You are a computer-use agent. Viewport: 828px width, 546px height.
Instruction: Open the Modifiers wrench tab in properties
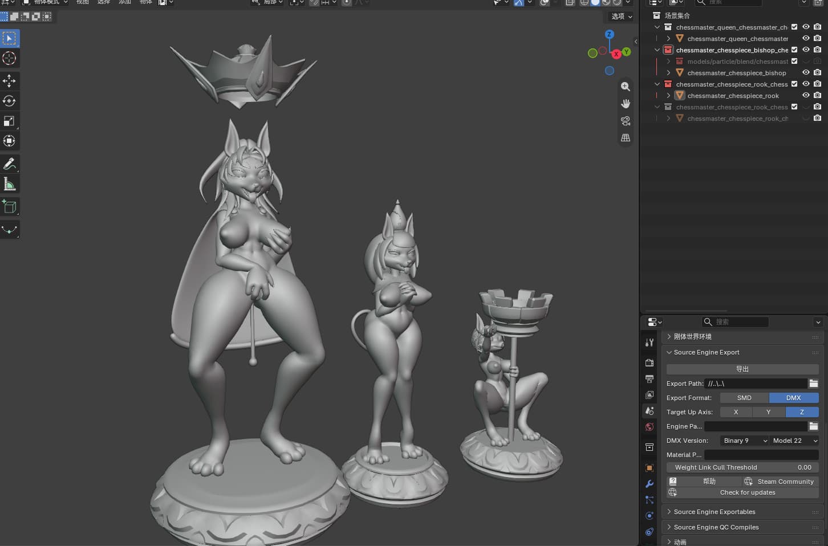click(649, 484)
